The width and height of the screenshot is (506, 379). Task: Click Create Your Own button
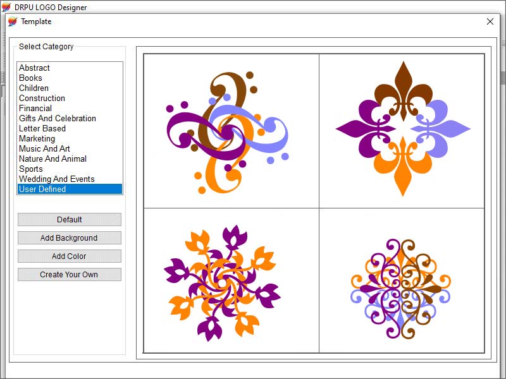point(70,275)
